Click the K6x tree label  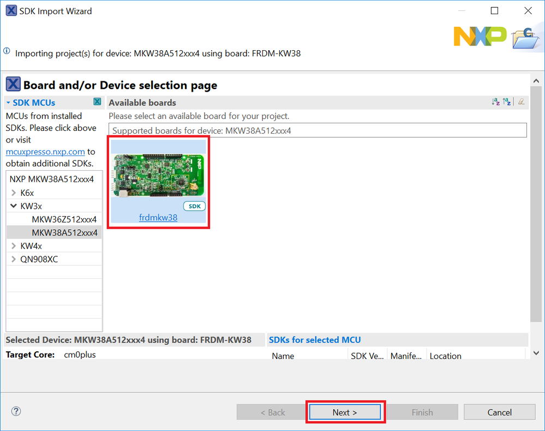(27, 193)
